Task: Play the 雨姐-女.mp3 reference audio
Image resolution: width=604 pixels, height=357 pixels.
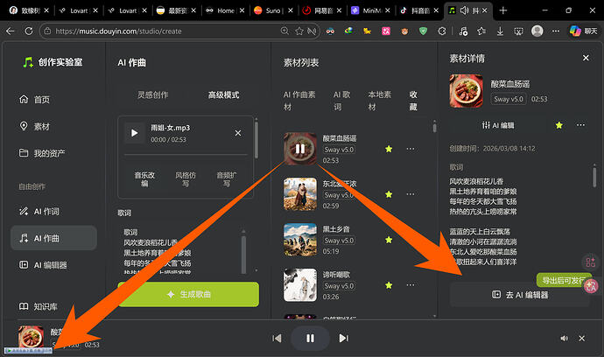Action: point(135,133)
